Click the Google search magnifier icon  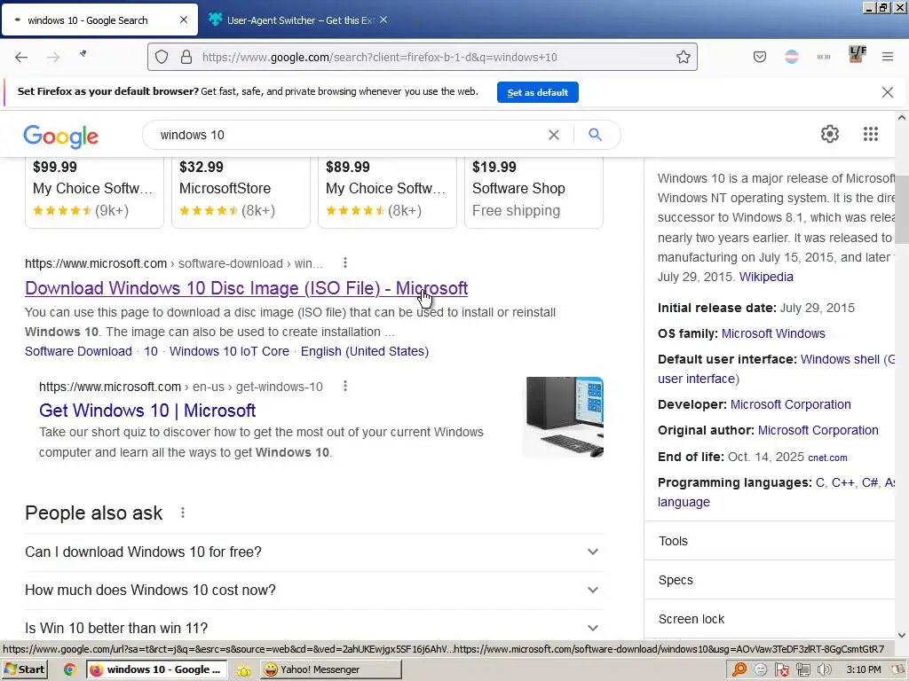[595, 135]
